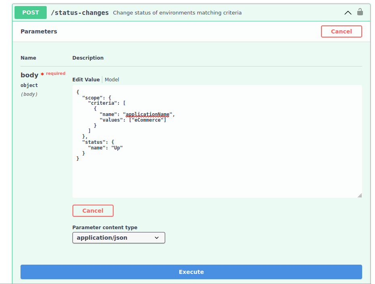Click the body parameter name label

tap(29, 75)
